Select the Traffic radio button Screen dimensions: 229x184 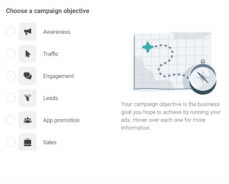click(11, 54)
